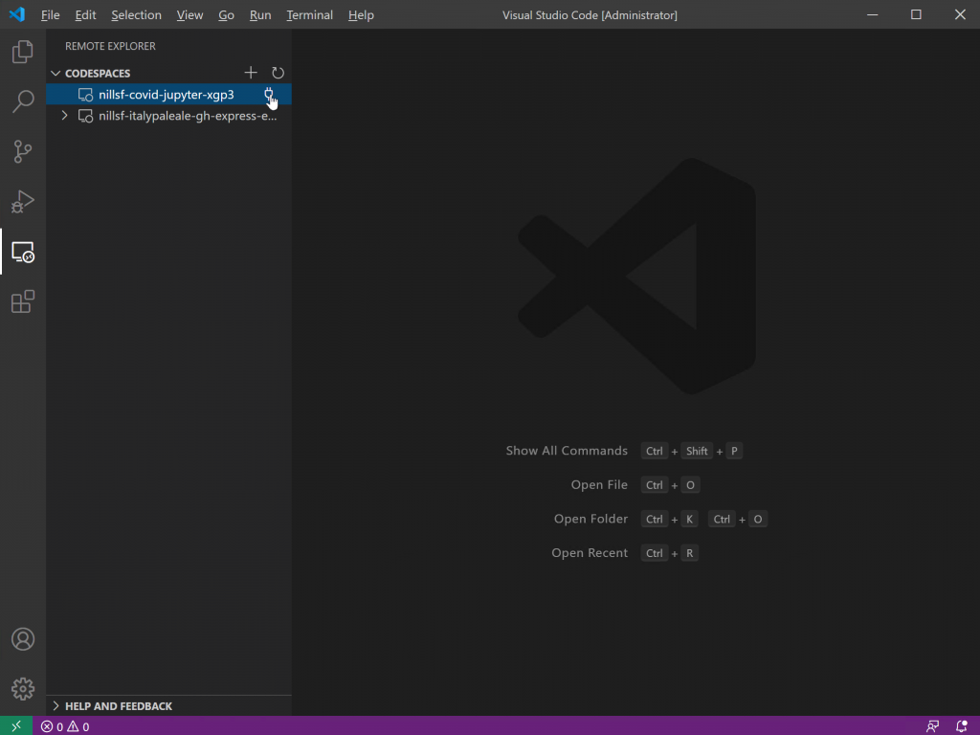This screenshot has height=735, width=980.
Task: Click the remote window indicator in status bar
Action: (x=16, y=725)
